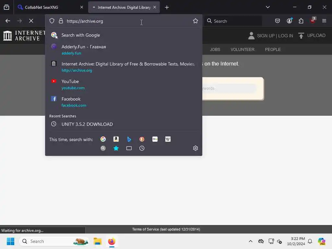
Task: Click the Windows taskbar Search box
Action: pos(54,241)
